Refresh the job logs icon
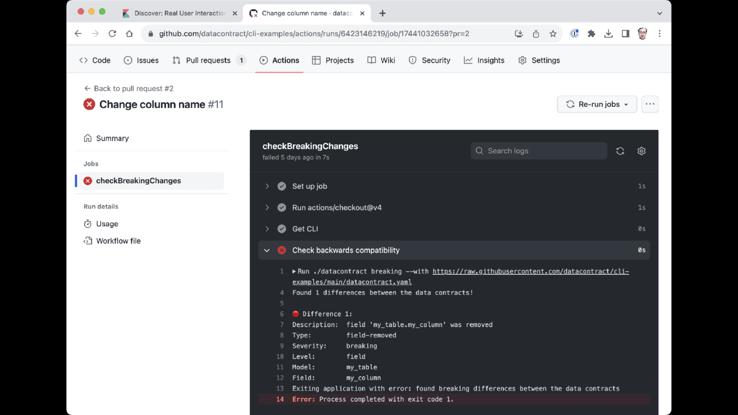This screenshot has width=738, height=415. pyautogui.click(x=620, y=151)
